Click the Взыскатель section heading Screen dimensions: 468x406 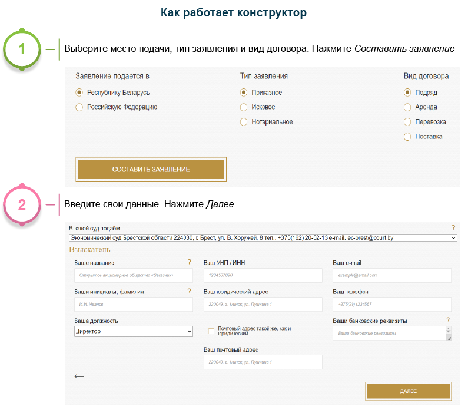pos(89,250)
